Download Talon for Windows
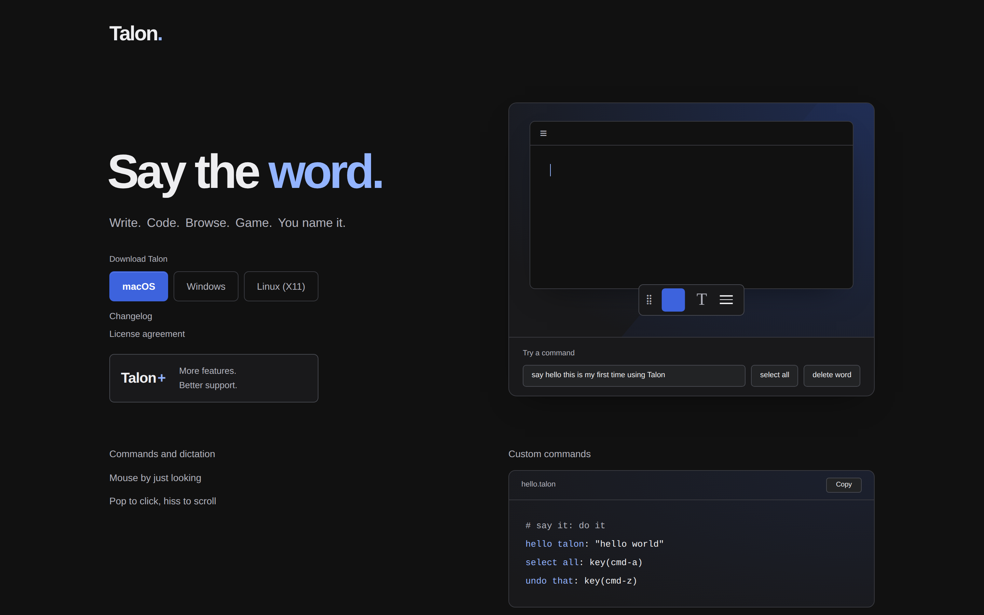The image size is (984, 615). pos(206,286)
